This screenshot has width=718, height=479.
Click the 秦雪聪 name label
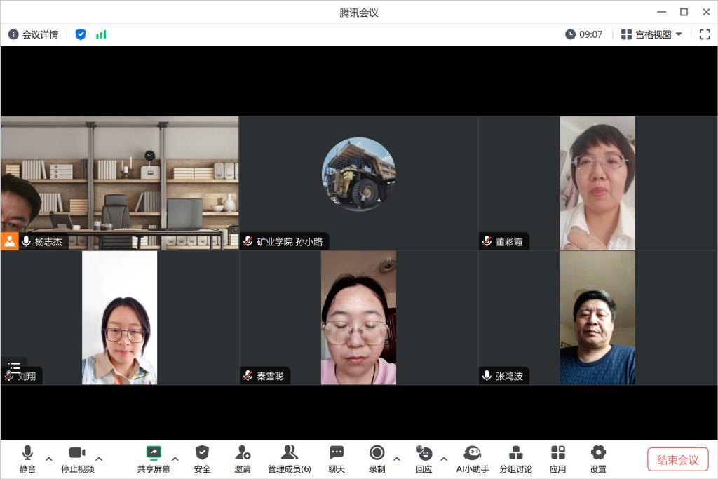click(x=270, y=377)
